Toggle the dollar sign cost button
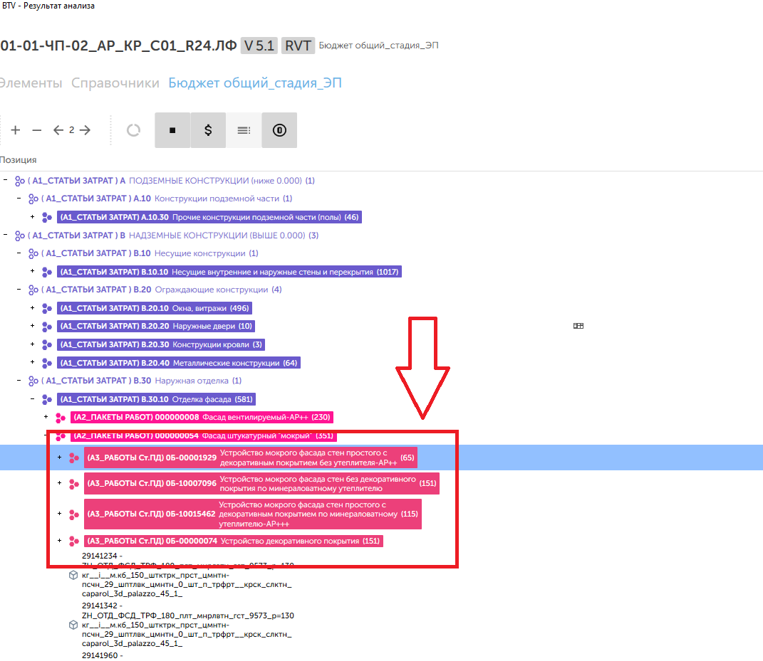 pyautogui.click(x=208, y=130)
